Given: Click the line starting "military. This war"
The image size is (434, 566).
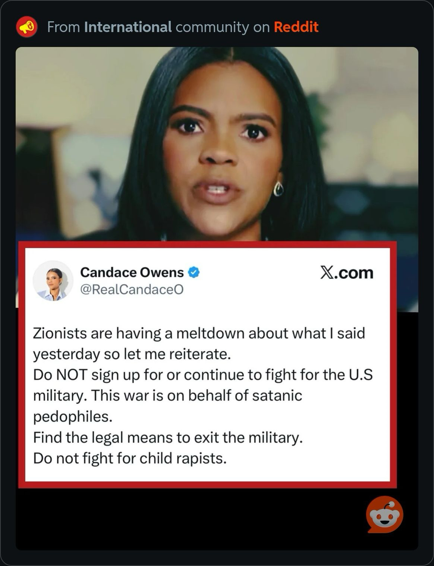Looking at the screenshot, I should [x=167, y=396].
